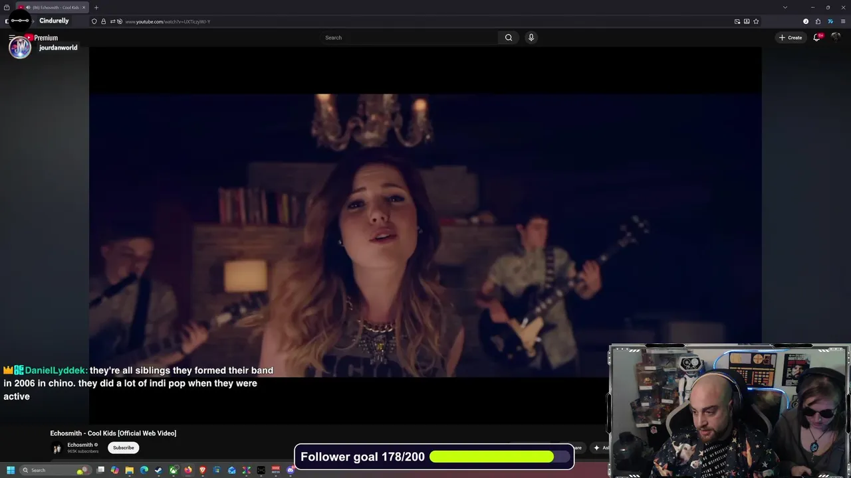
Task: Click the video title Echosmith - Cool Kids
Action: [113, 433]
